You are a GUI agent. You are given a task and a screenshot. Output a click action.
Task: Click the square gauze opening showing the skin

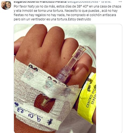tap(45, 103)
